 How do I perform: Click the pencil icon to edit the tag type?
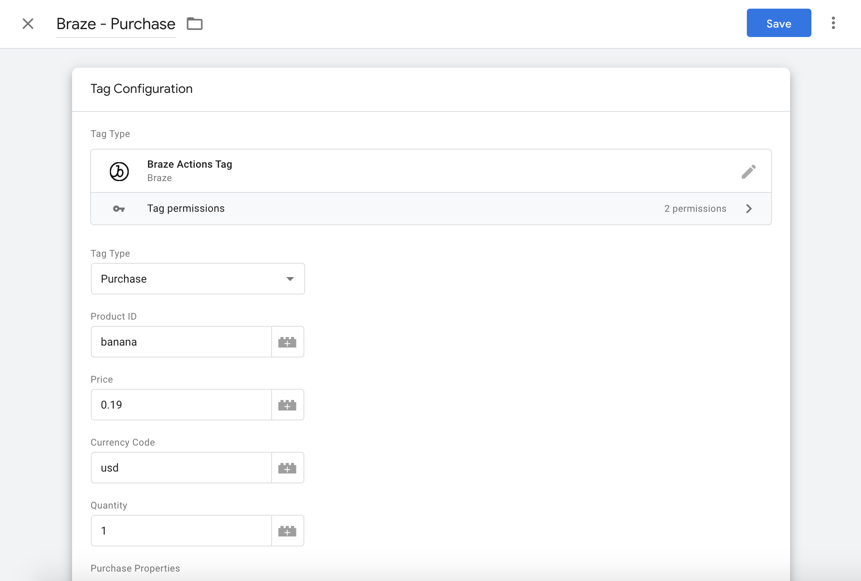(748, 171)
